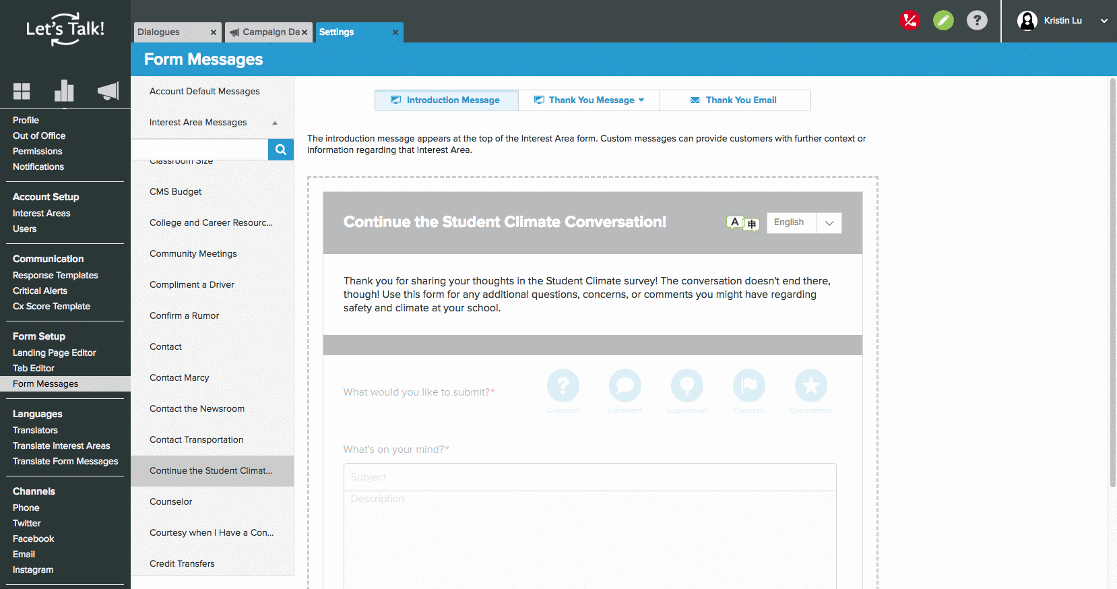1117x589 pixels.
Task: Click the Subject input field
Action: pyautogui.click(x=589, y=477)
